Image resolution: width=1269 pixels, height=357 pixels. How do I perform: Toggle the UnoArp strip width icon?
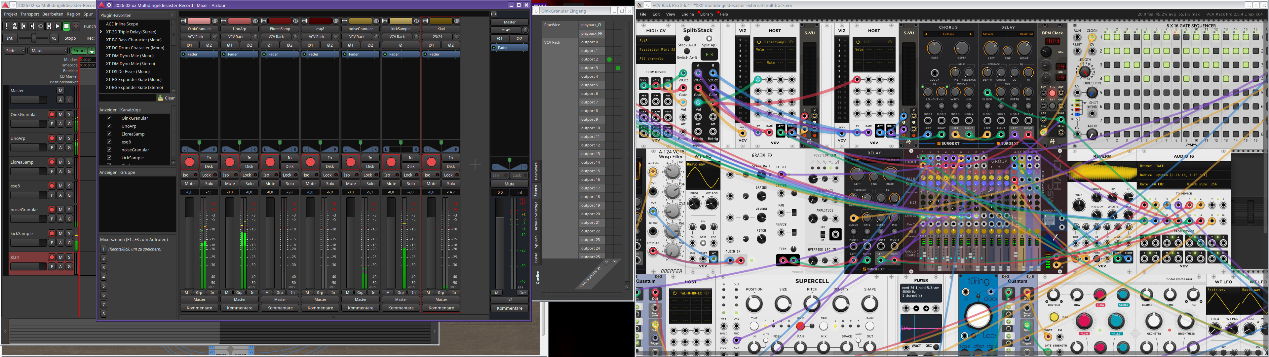tap(224, 21)
